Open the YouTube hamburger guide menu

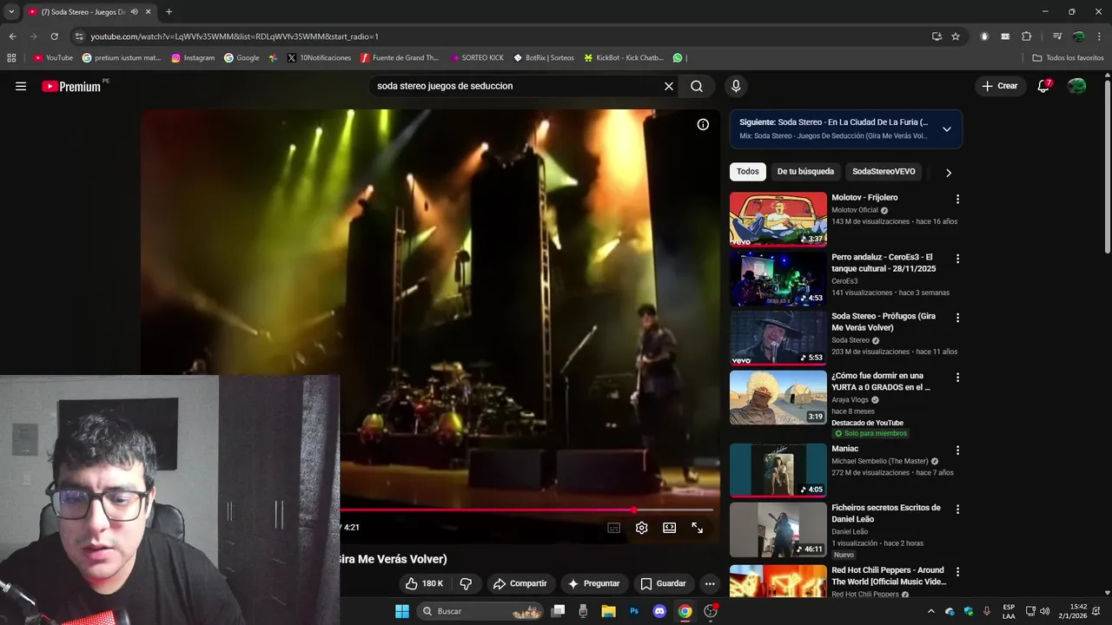click(21, 86)
